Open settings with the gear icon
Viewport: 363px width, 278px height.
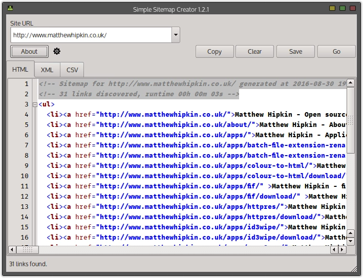[x=57, y=51]
